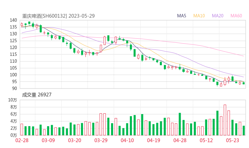
Task: Click the 115 price axis label
Action: [13, 54]
